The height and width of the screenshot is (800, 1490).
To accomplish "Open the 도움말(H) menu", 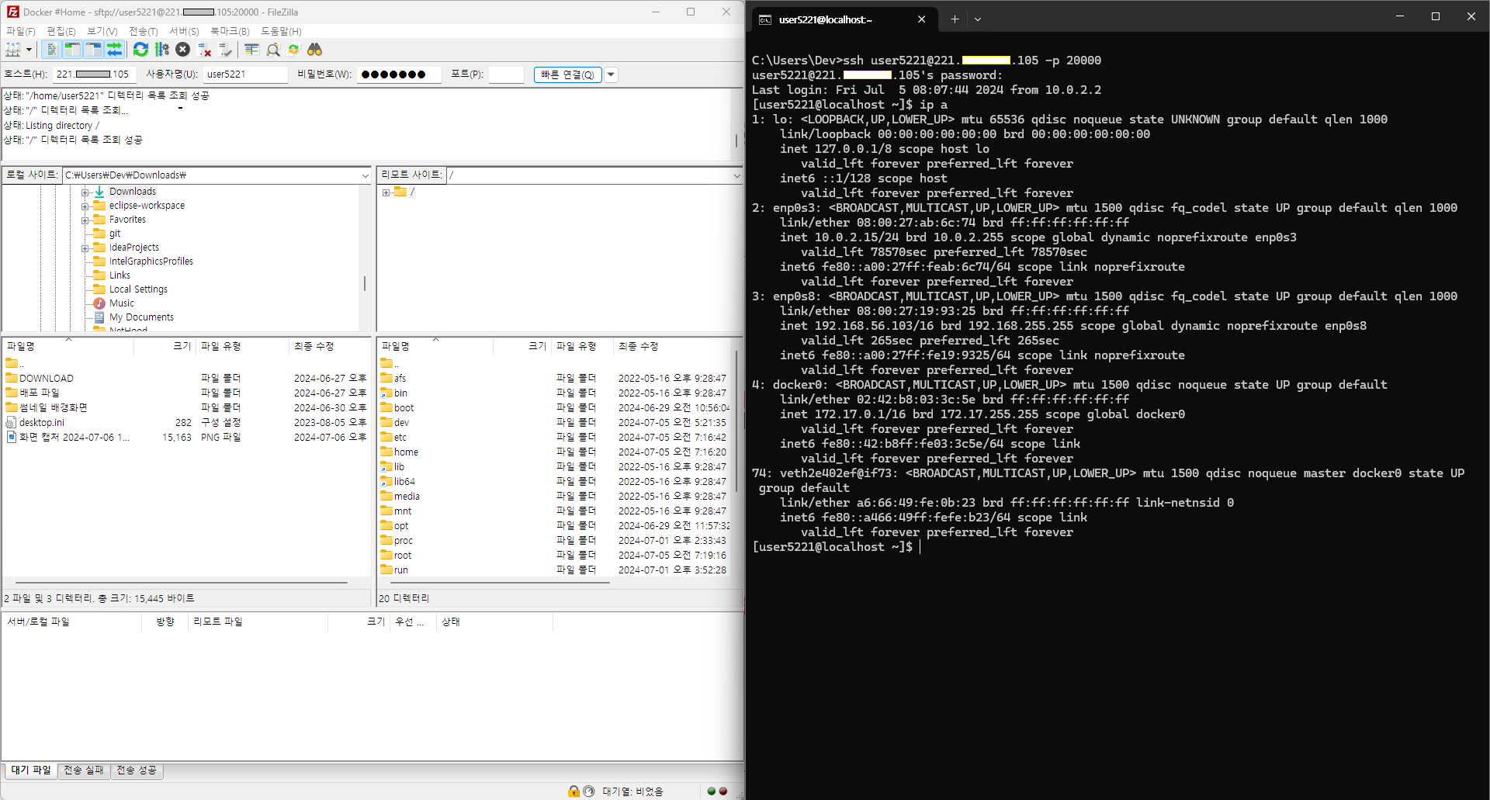I will click(281, 31).
